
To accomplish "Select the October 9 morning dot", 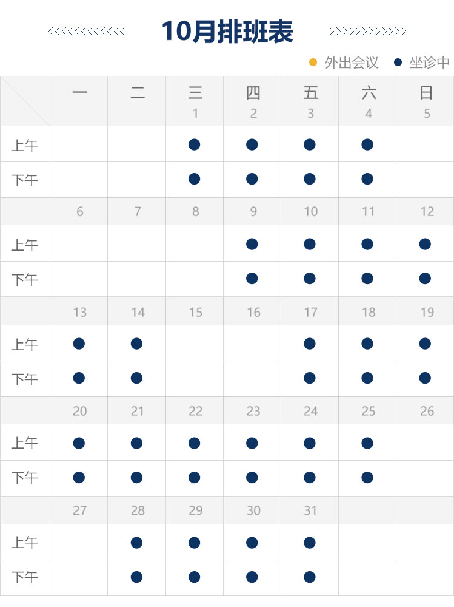I will pyautogui.click(x=252, y=244).
